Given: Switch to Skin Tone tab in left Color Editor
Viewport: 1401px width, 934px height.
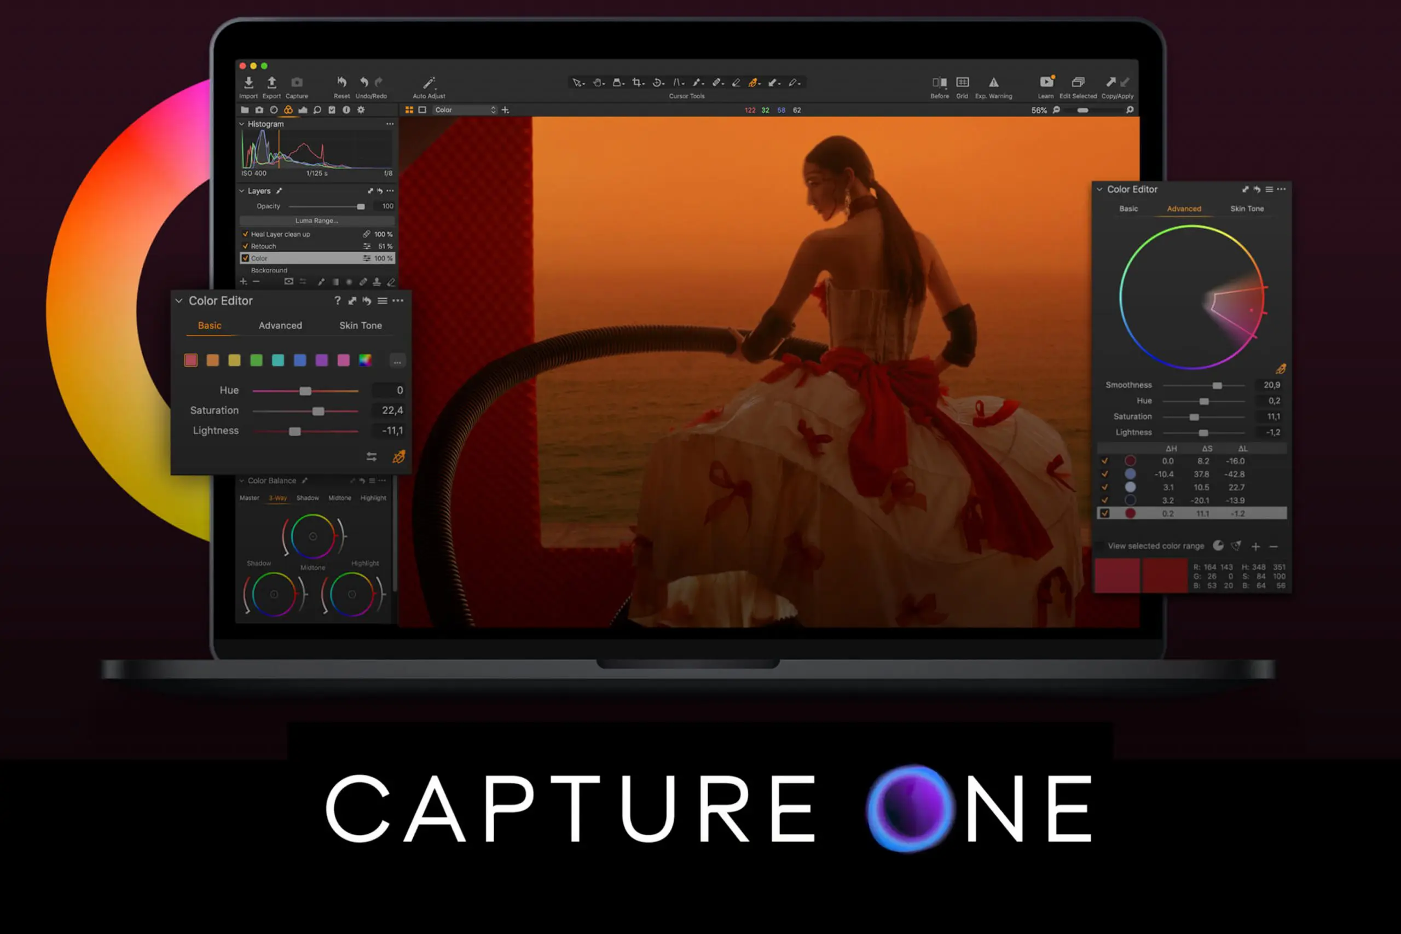Looking at the screenshot, I should 361,326.
